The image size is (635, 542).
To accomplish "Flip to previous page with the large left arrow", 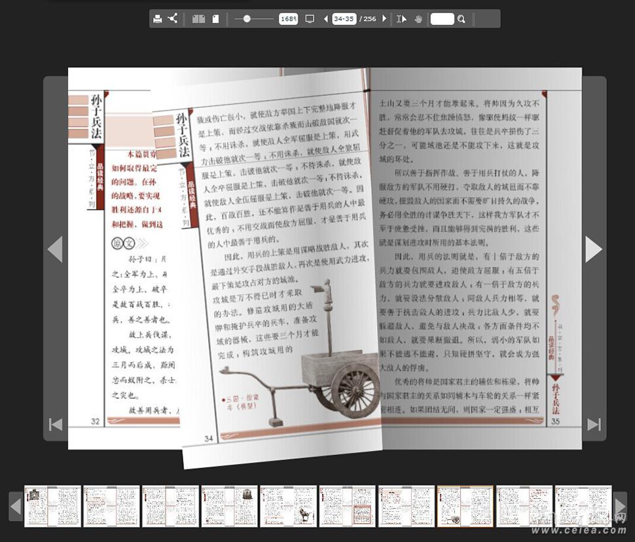I will (x=55, y=249).
